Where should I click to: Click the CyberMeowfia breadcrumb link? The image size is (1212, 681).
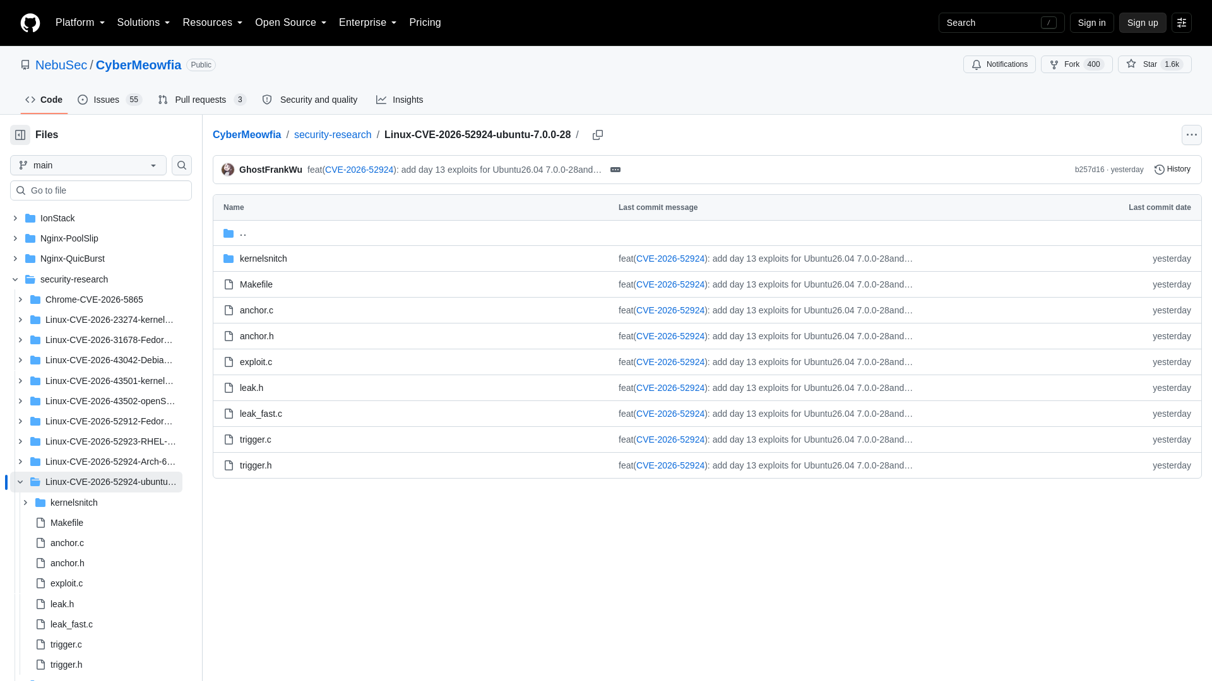click(x=247, y=135)
